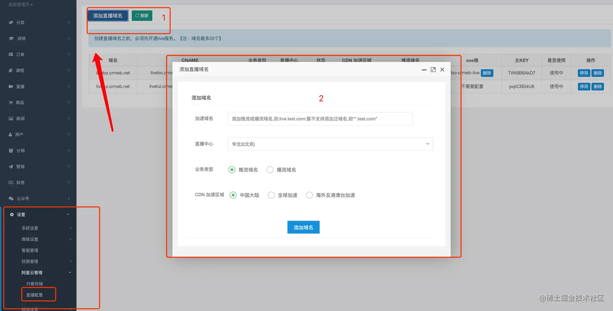Screen dimensions: 613x311
Task: Click 停用 in the TWt9B8AkD7 row
Action: [584, 73]
